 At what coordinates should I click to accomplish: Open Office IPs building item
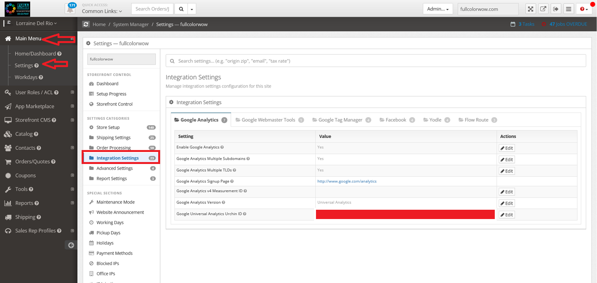click(x=106, y=274)
